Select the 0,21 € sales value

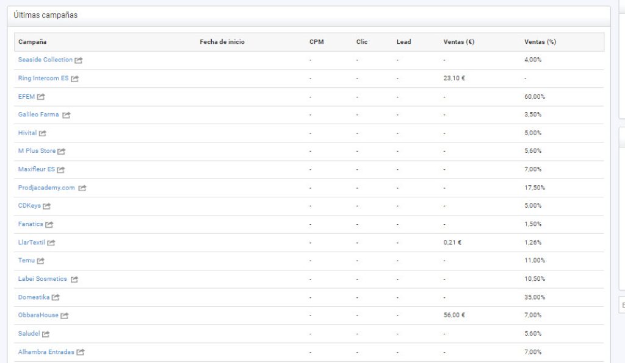pyautogui.click(x=452, y=242)
